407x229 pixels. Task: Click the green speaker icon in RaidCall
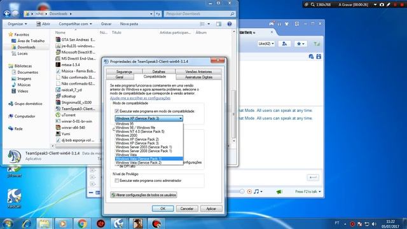[279, 191]
